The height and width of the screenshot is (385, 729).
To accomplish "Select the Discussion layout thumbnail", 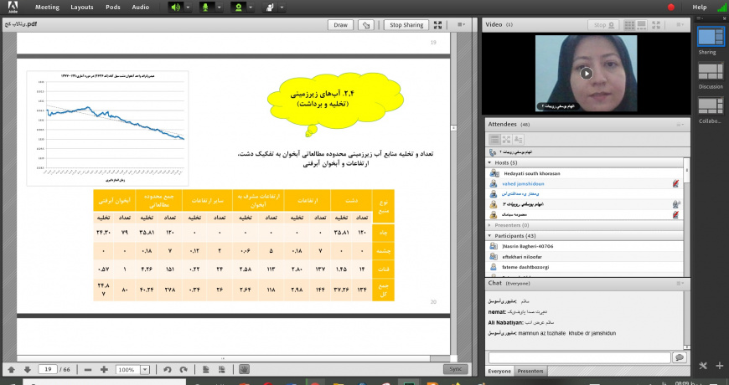I will tap(711, 71).
